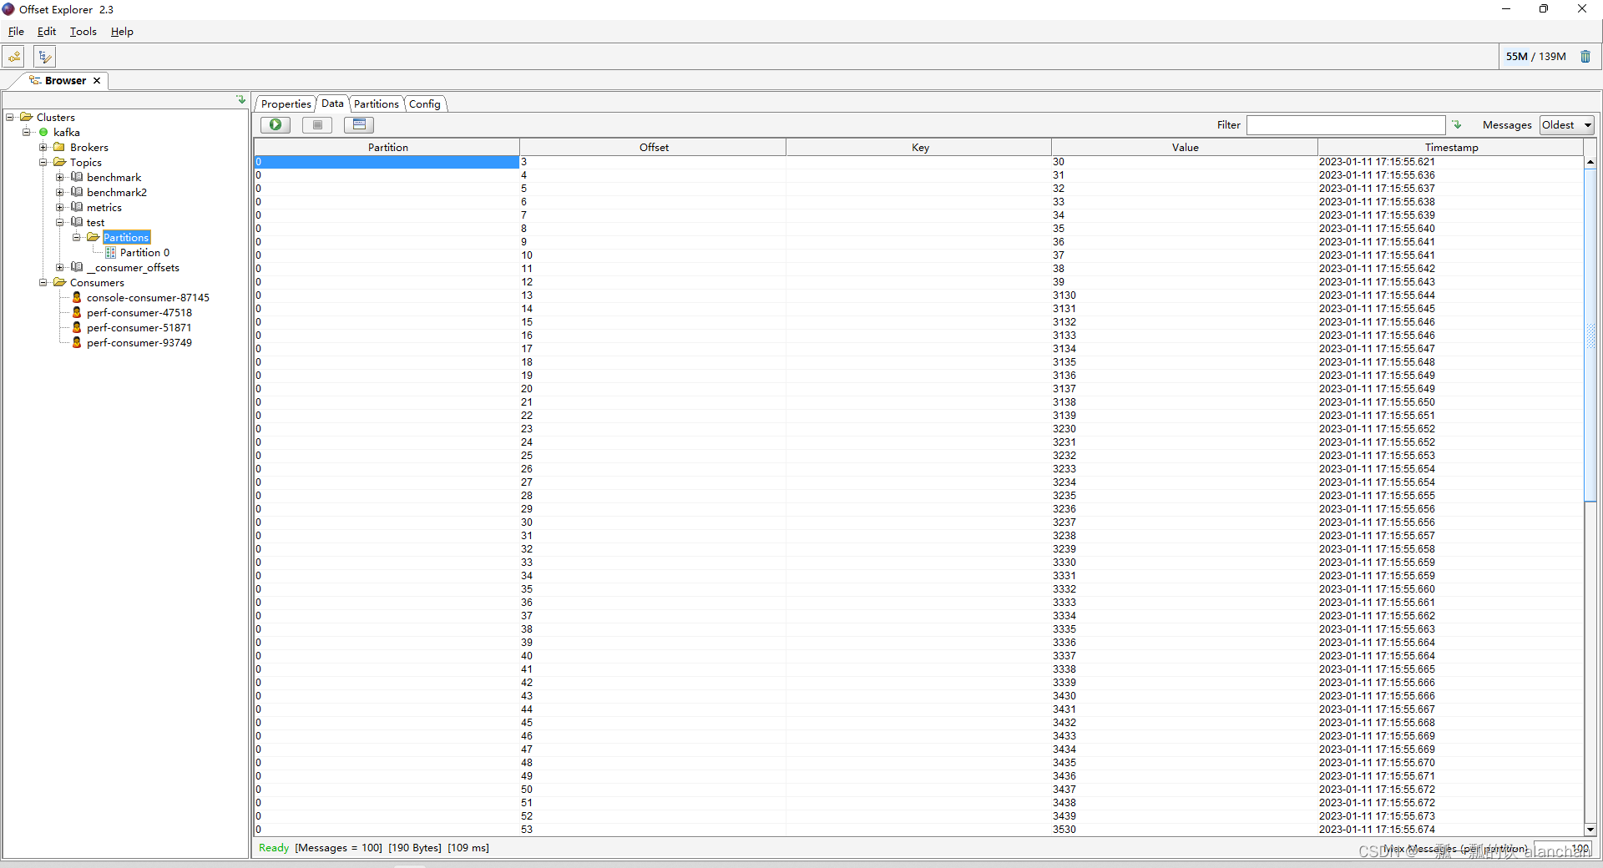Click the Clusters folder icon

(26, 118)
